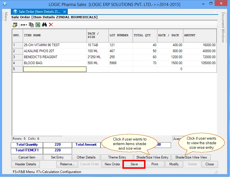Click the amount 105000.00 cell

pos(200,63)
